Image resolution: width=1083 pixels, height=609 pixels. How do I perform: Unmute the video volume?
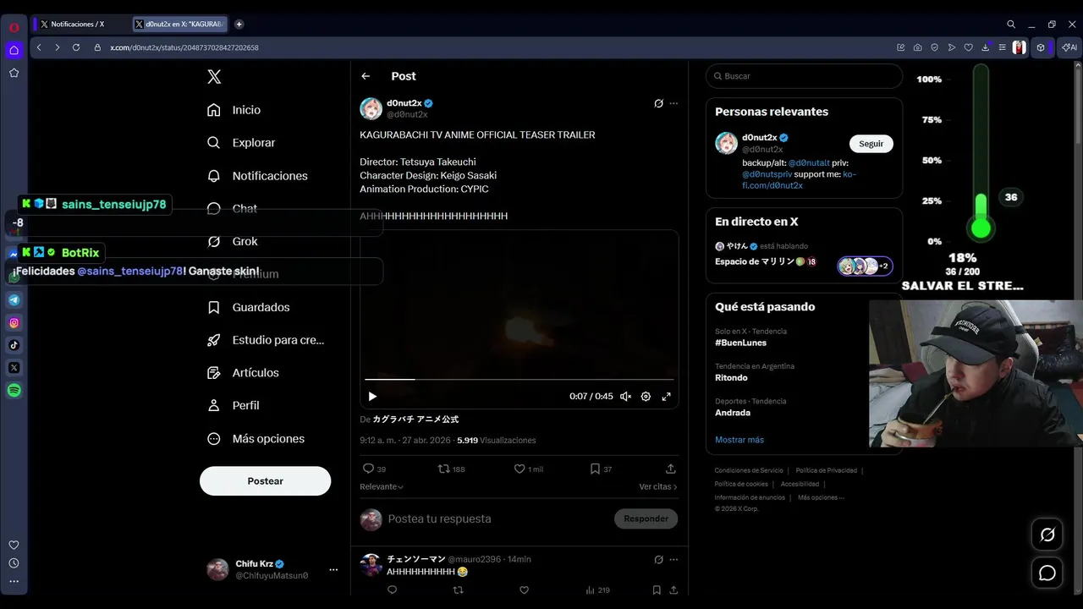click(625, 396)
